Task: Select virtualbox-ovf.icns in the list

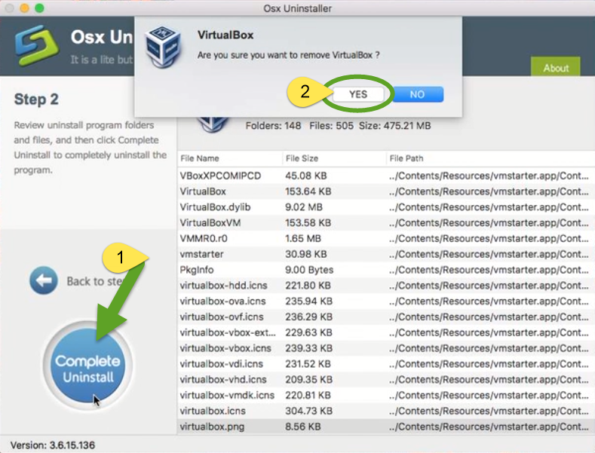Action: coord(386,317)
